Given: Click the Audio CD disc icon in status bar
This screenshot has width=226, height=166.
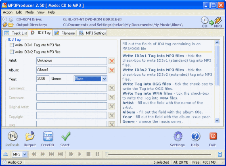Looking at the screenshot, I should pyautogui.click(x=4, y=162).
